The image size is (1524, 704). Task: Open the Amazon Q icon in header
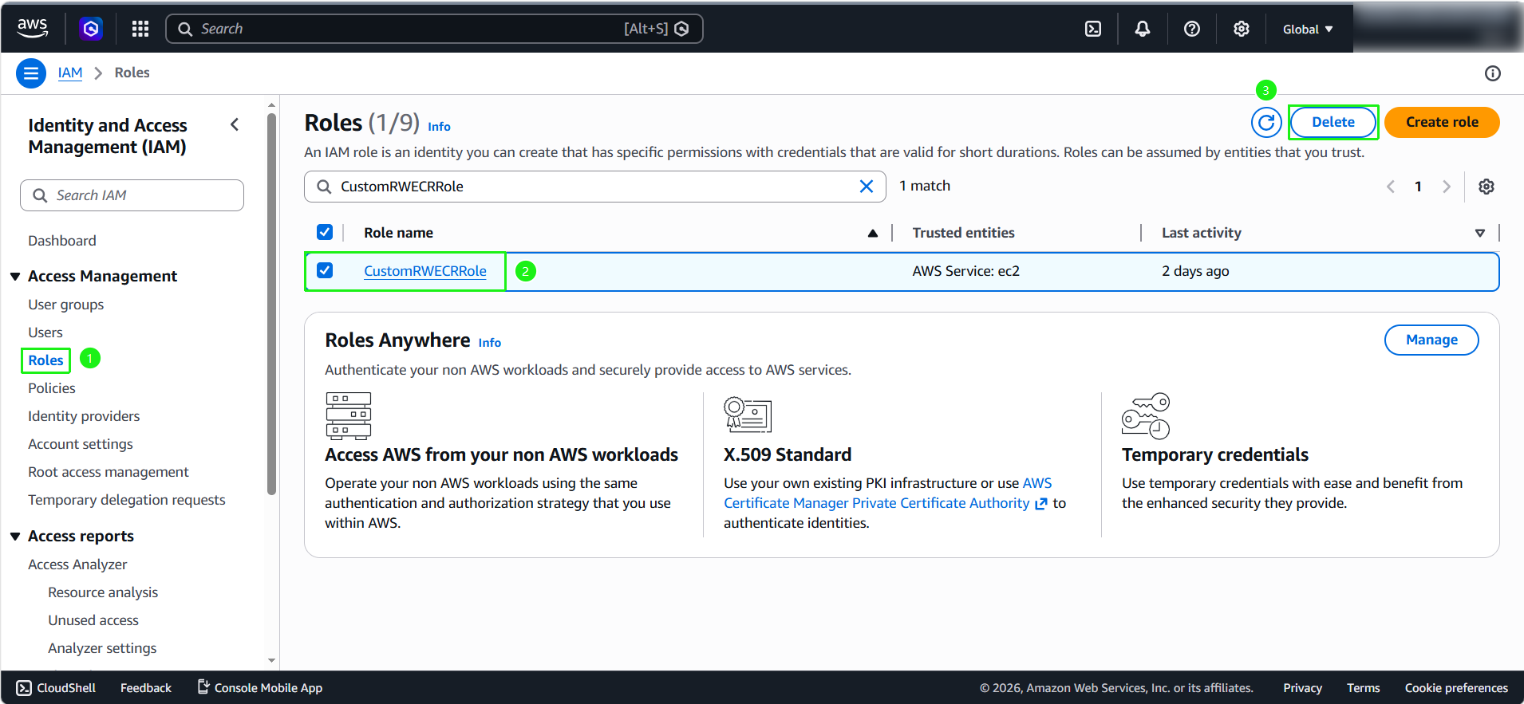pyautogui.click(x=91, y=29)
